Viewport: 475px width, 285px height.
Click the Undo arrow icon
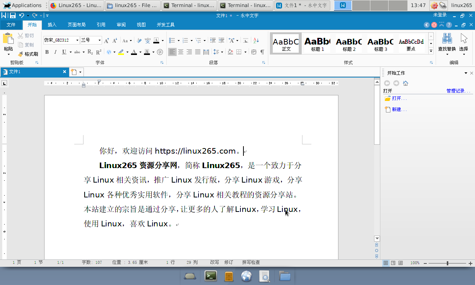click(21, 16)
